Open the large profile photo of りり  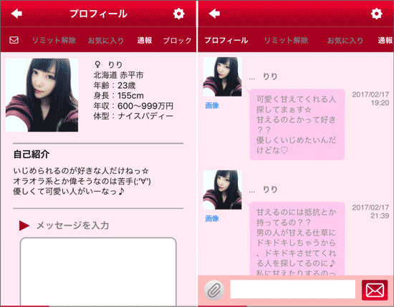coord(42,95)
